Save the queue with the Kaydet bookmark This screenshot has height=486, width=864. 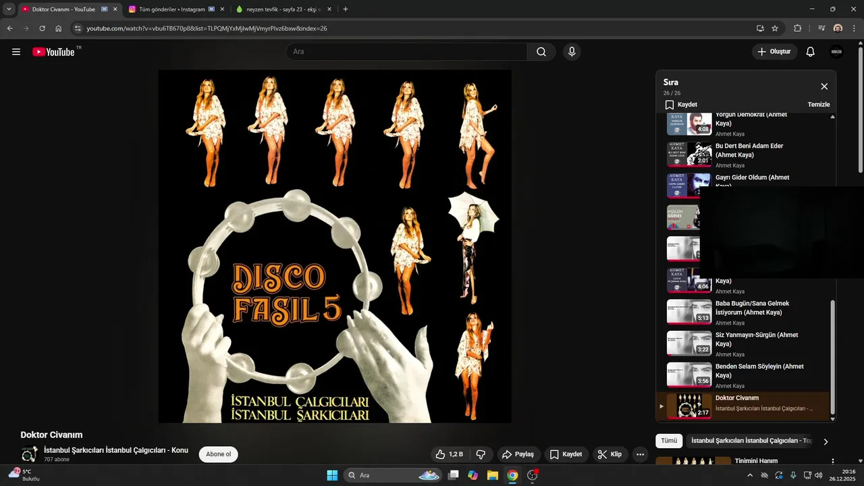pyautogui.click(x=680, y=105)
